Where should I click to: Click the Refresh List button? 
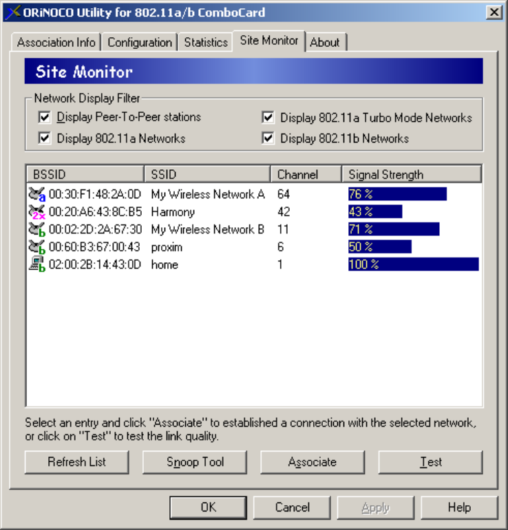coord(76,462)
